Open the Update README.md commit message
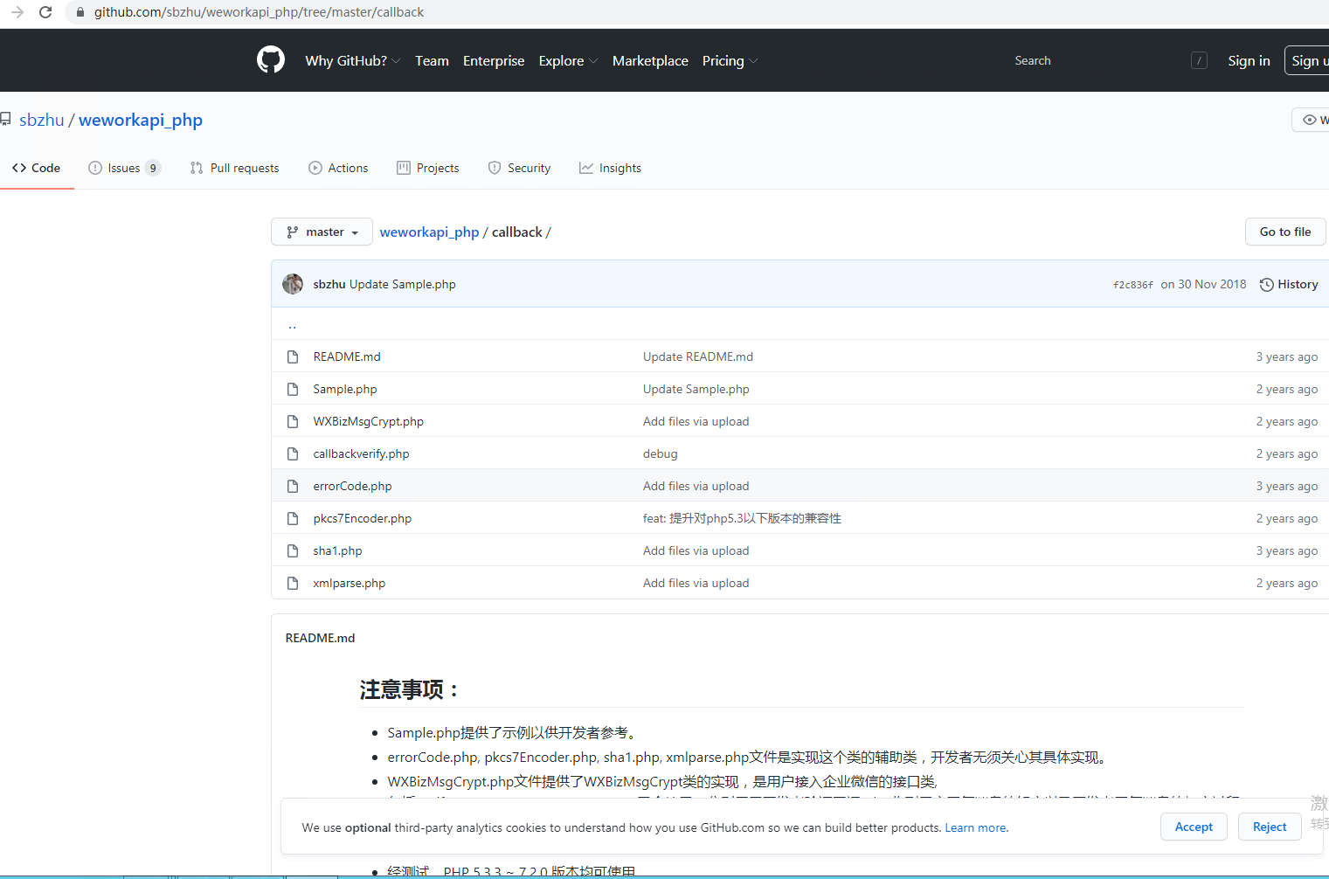The width and height of the screenshot is (1329, 879). (698, 356)
